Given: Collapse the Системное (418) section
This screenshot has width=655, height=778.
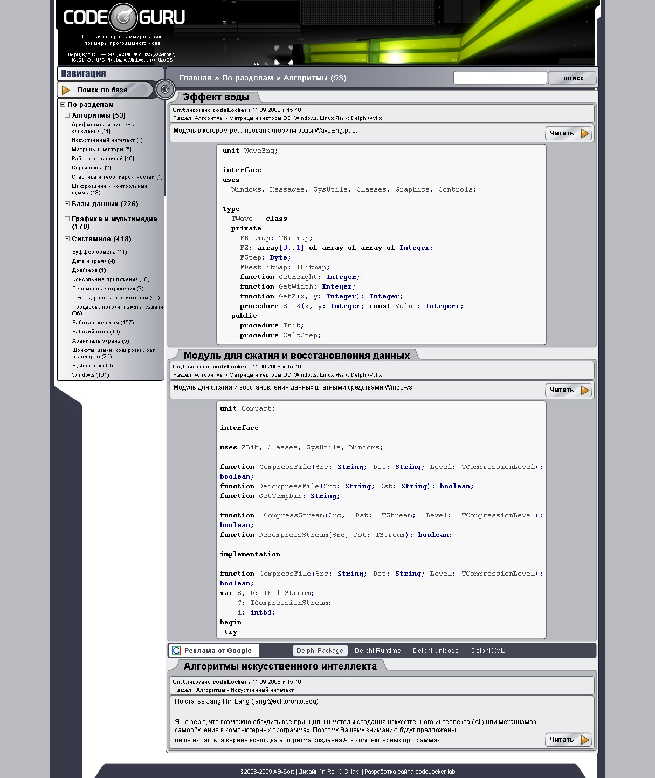Looking at the screenshot, I should pos(67,239).
